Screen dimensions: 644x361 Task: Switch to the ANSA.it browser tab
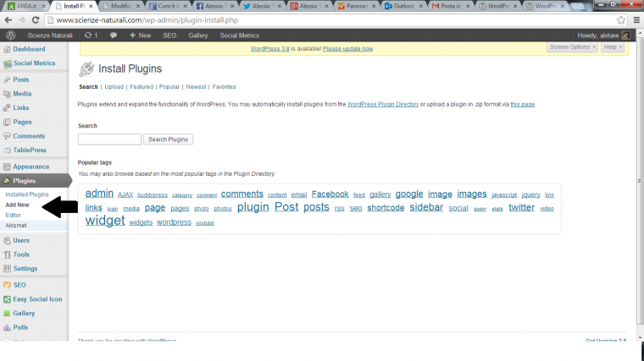(x=27, y=6)
